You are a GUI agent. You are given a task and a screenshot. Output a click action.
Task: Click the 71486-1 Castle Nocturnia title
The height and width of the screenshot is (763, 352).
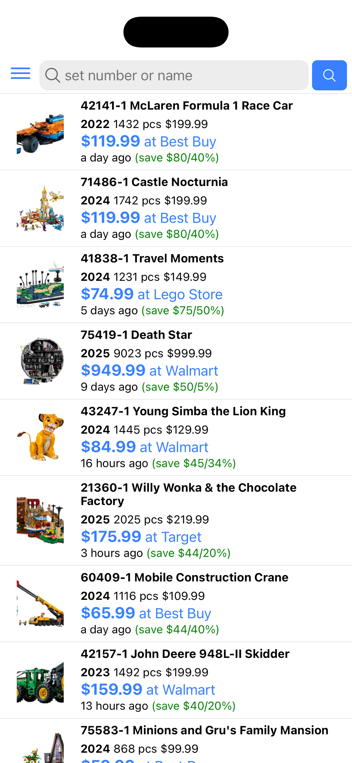click(x=154, y=182)
